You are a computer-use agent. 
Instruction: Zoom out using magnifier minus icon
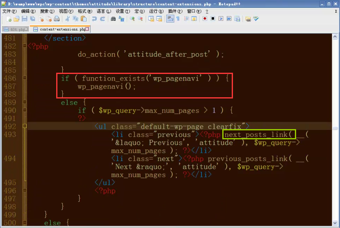pos(140,19)
